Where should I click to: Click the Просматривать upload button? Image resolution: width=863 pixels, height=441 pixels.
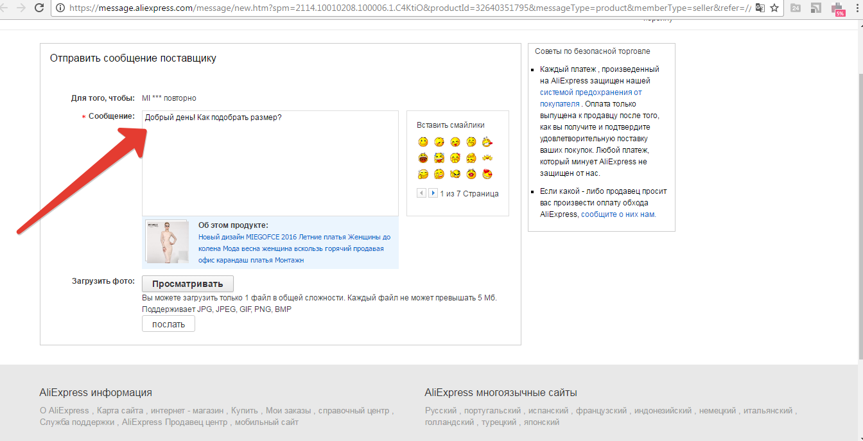[x=187, y=284]
